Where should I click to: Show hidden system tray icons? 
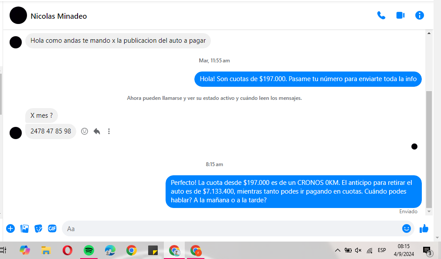point(337,250)
